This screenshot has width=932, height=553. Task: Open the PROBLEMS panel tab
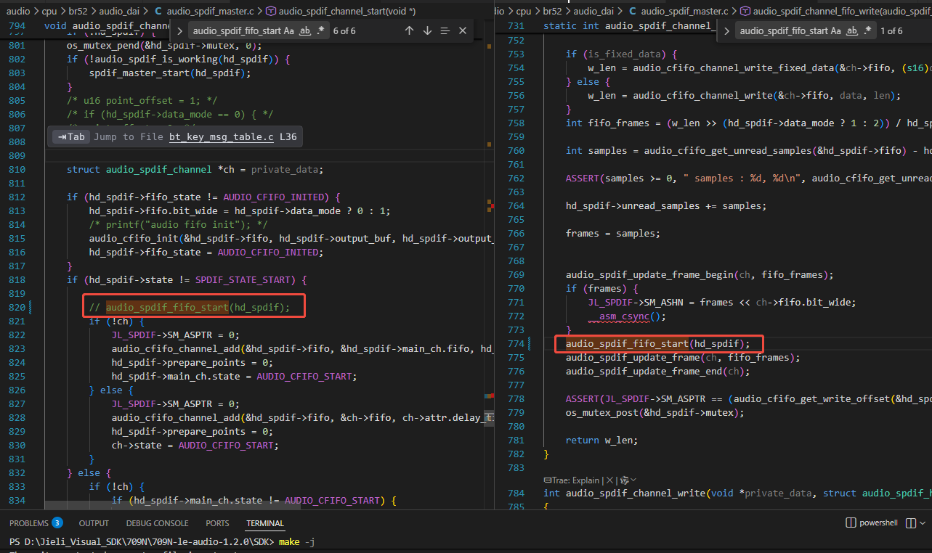(29, 523)
